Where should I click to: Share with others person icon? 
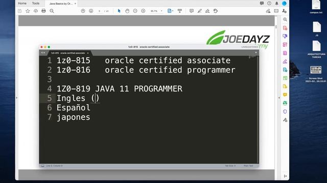[x=284, y=11]
